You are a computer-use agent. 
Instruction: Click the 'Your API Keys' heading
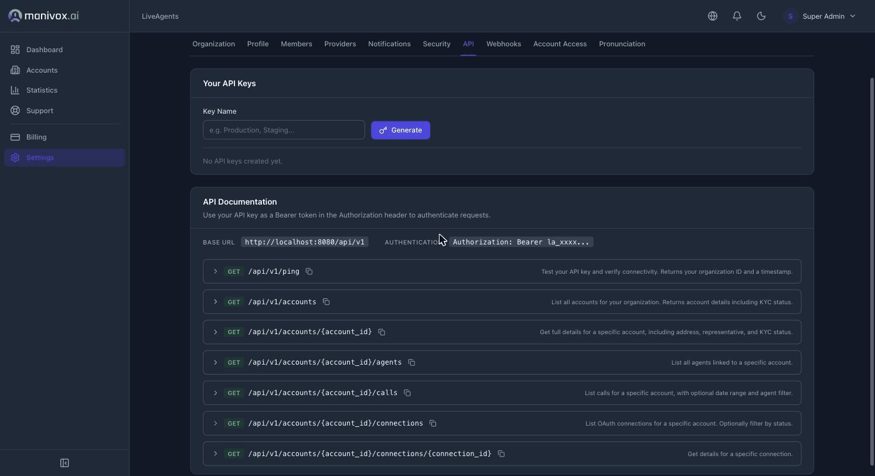tap(229, 83)
